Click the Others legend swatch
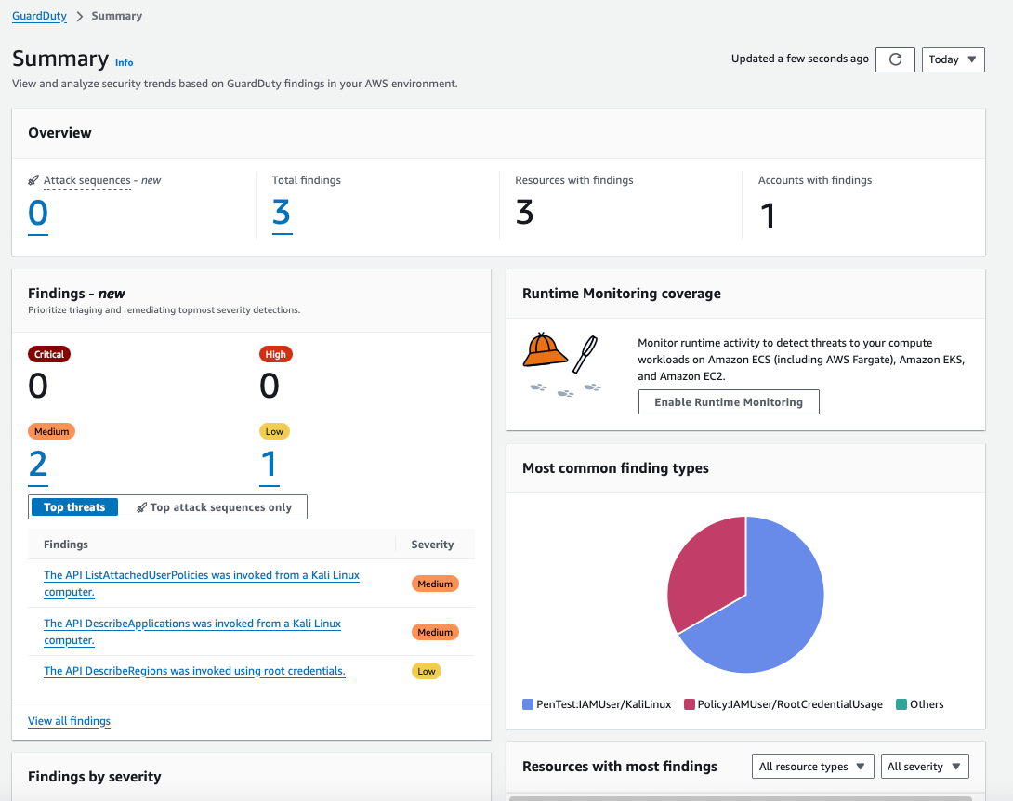The image size is (1013, 801). pyautogui.click(x=901, y=704)
